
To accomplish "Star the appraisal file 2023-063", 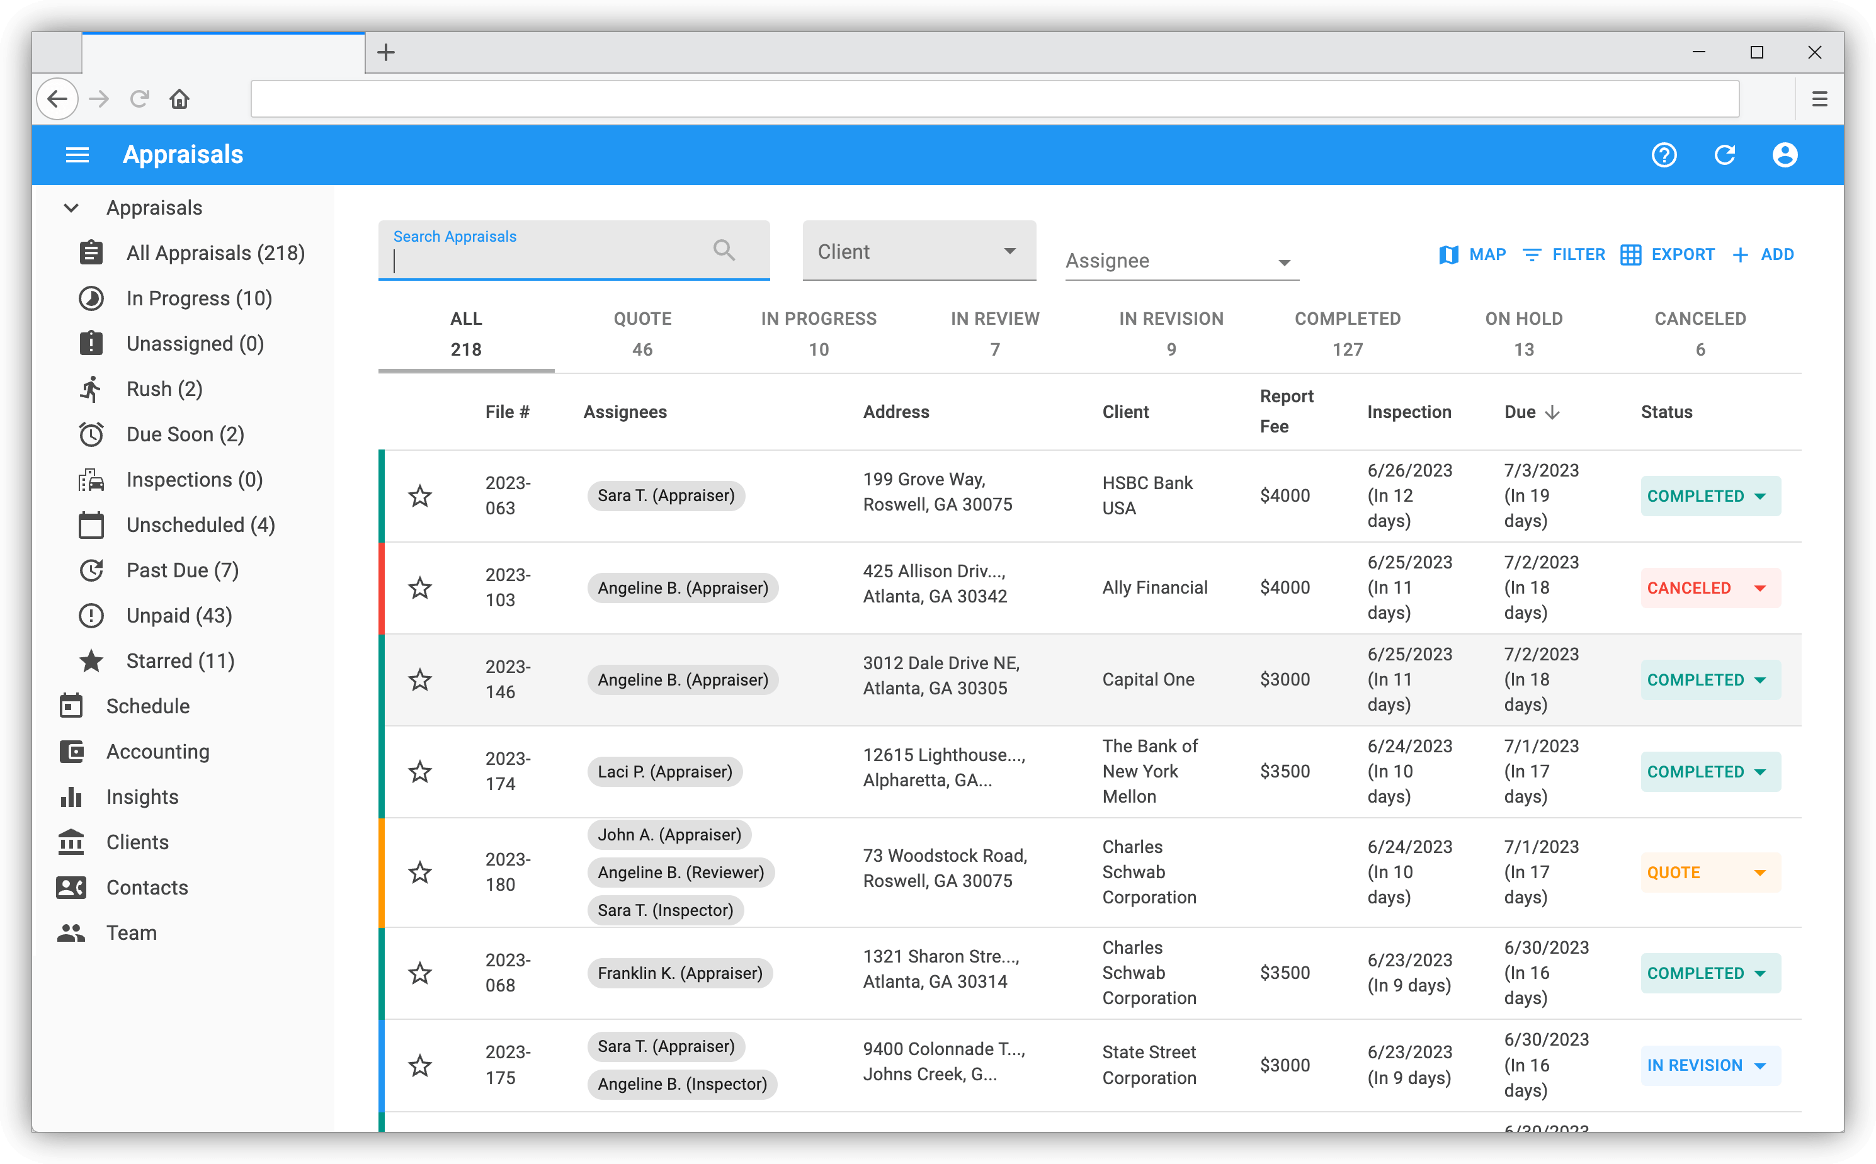I will (419, 496).
